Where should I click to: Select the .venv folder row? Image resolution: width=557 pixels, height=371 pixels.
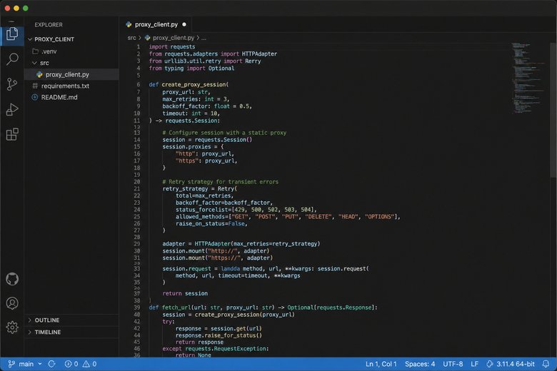71,51
